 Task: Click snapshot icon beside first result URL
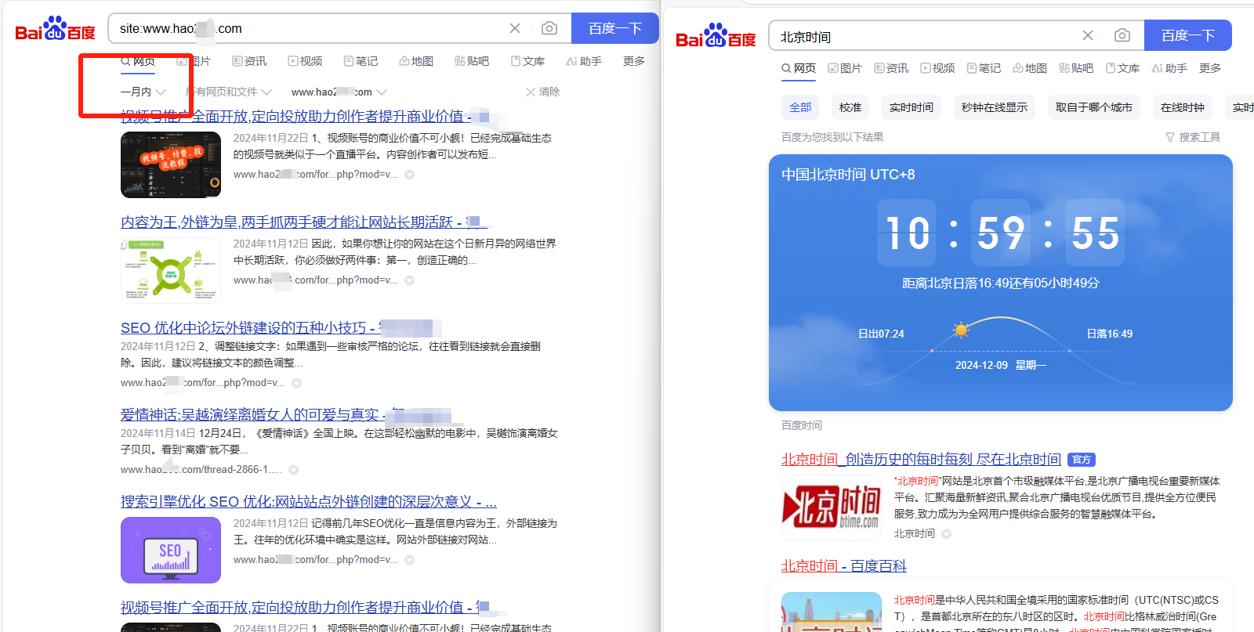[x=409, y=175]
